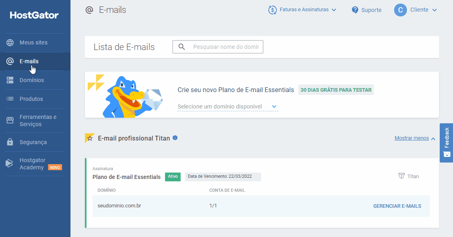453x237 pixels.
Task: Click the Suporte question mark icon
Action: pos(355,10)
